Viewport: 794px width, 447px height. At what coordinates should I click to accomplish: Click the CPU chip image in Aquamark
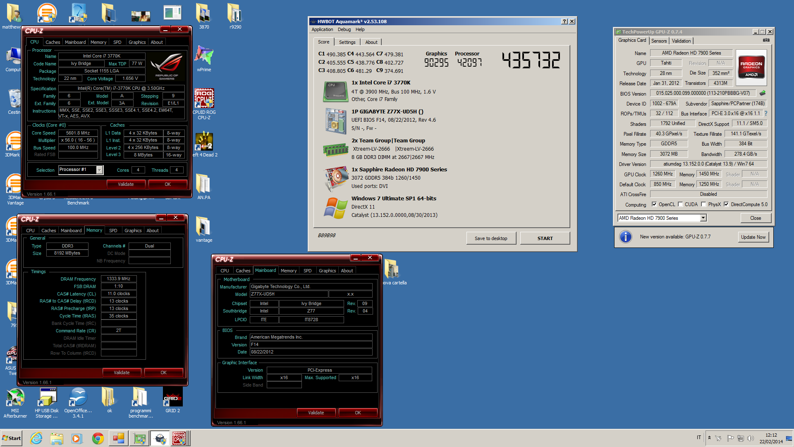335,91
